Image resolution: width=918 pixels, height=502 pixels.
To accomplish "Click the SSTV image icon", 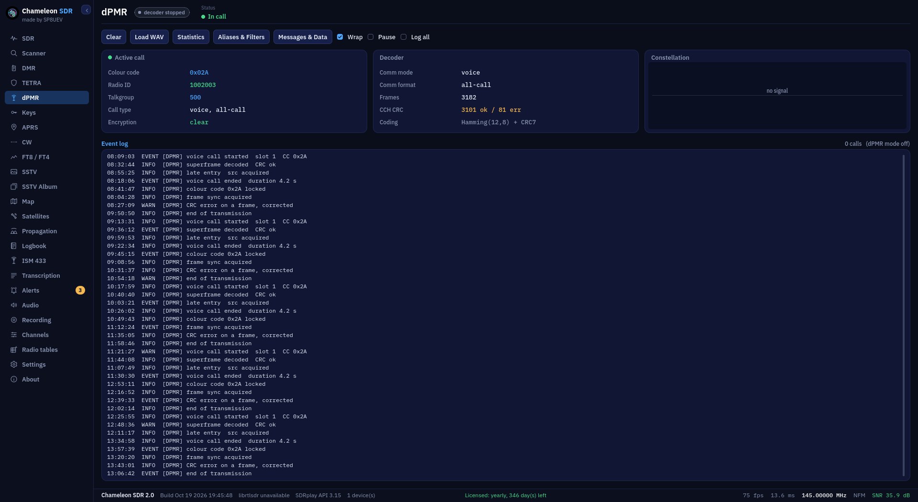I will tap(14, 172).
